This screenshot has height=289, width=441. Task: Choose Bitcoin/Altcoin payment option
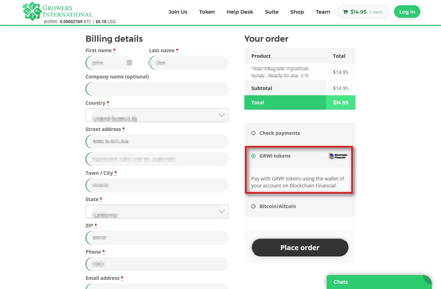click(x=253, y=206)
